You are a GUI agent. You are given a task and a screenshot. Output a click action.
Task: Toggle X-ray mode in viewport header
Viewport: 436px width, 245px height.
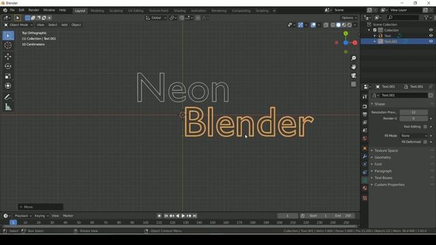(x=326, y=25)
